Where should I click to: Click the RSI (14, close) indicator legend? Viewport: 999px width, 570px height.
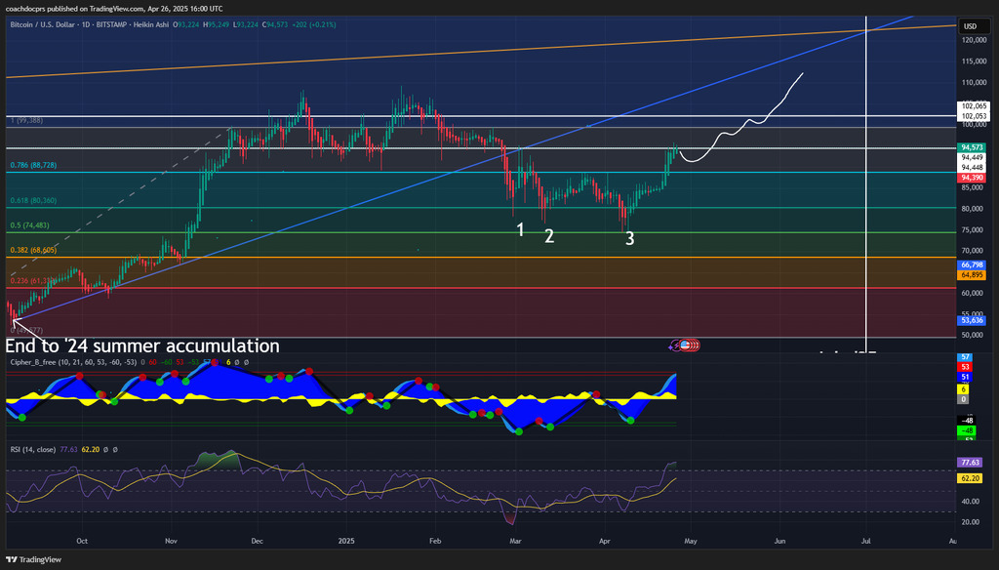point(39,448)
